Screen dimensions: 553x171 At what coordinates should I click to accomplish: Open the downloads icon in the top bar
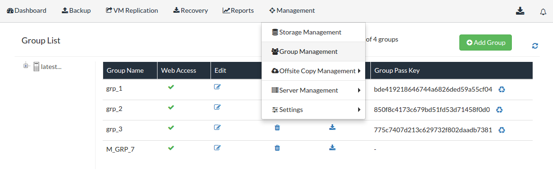click(520, 11)
